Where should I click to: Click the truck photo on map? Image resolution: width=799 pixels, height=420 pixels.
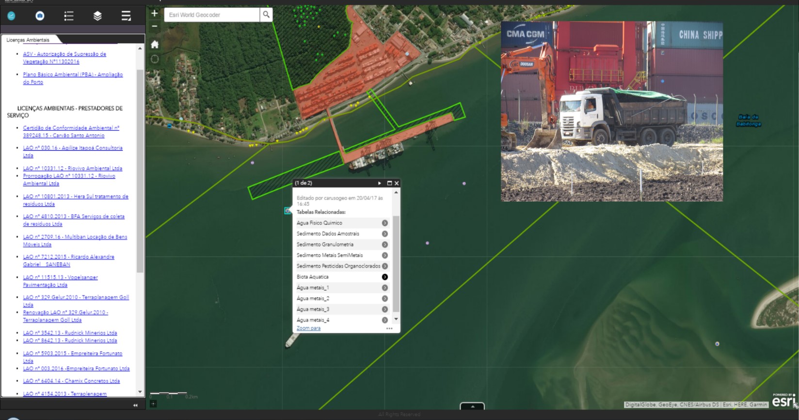[x=612, y=111]
